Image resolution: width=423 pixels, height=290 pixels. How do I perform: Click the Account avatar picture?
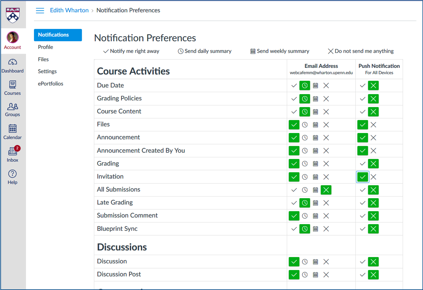tap(13, 37)
